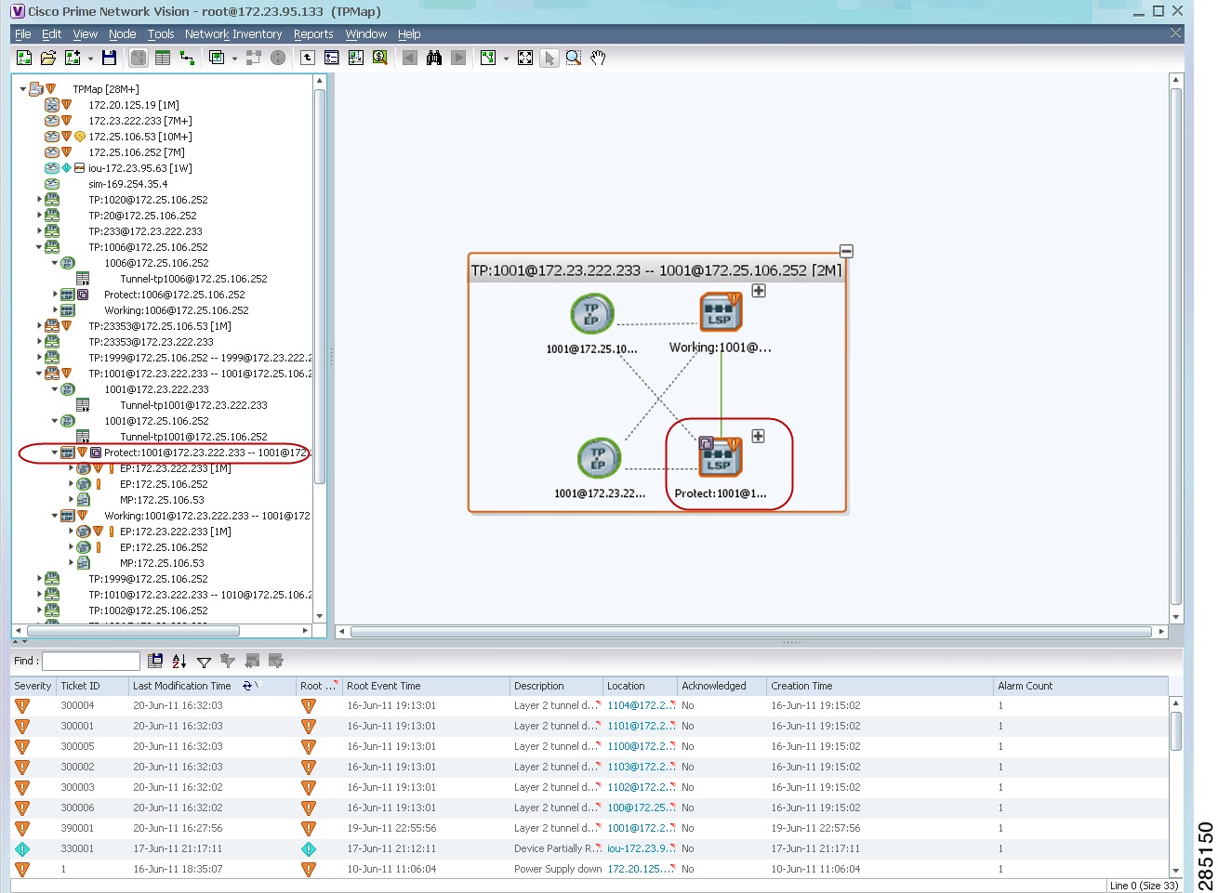Expand the Working LSP plus button on map
This screenshot has height=893, width=1218.
point(759,291)
